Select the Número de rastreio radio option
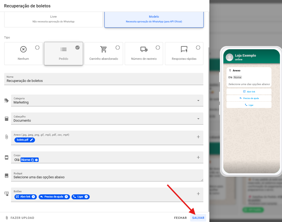The height and width of the screenshot is (222, 282). 158,48
